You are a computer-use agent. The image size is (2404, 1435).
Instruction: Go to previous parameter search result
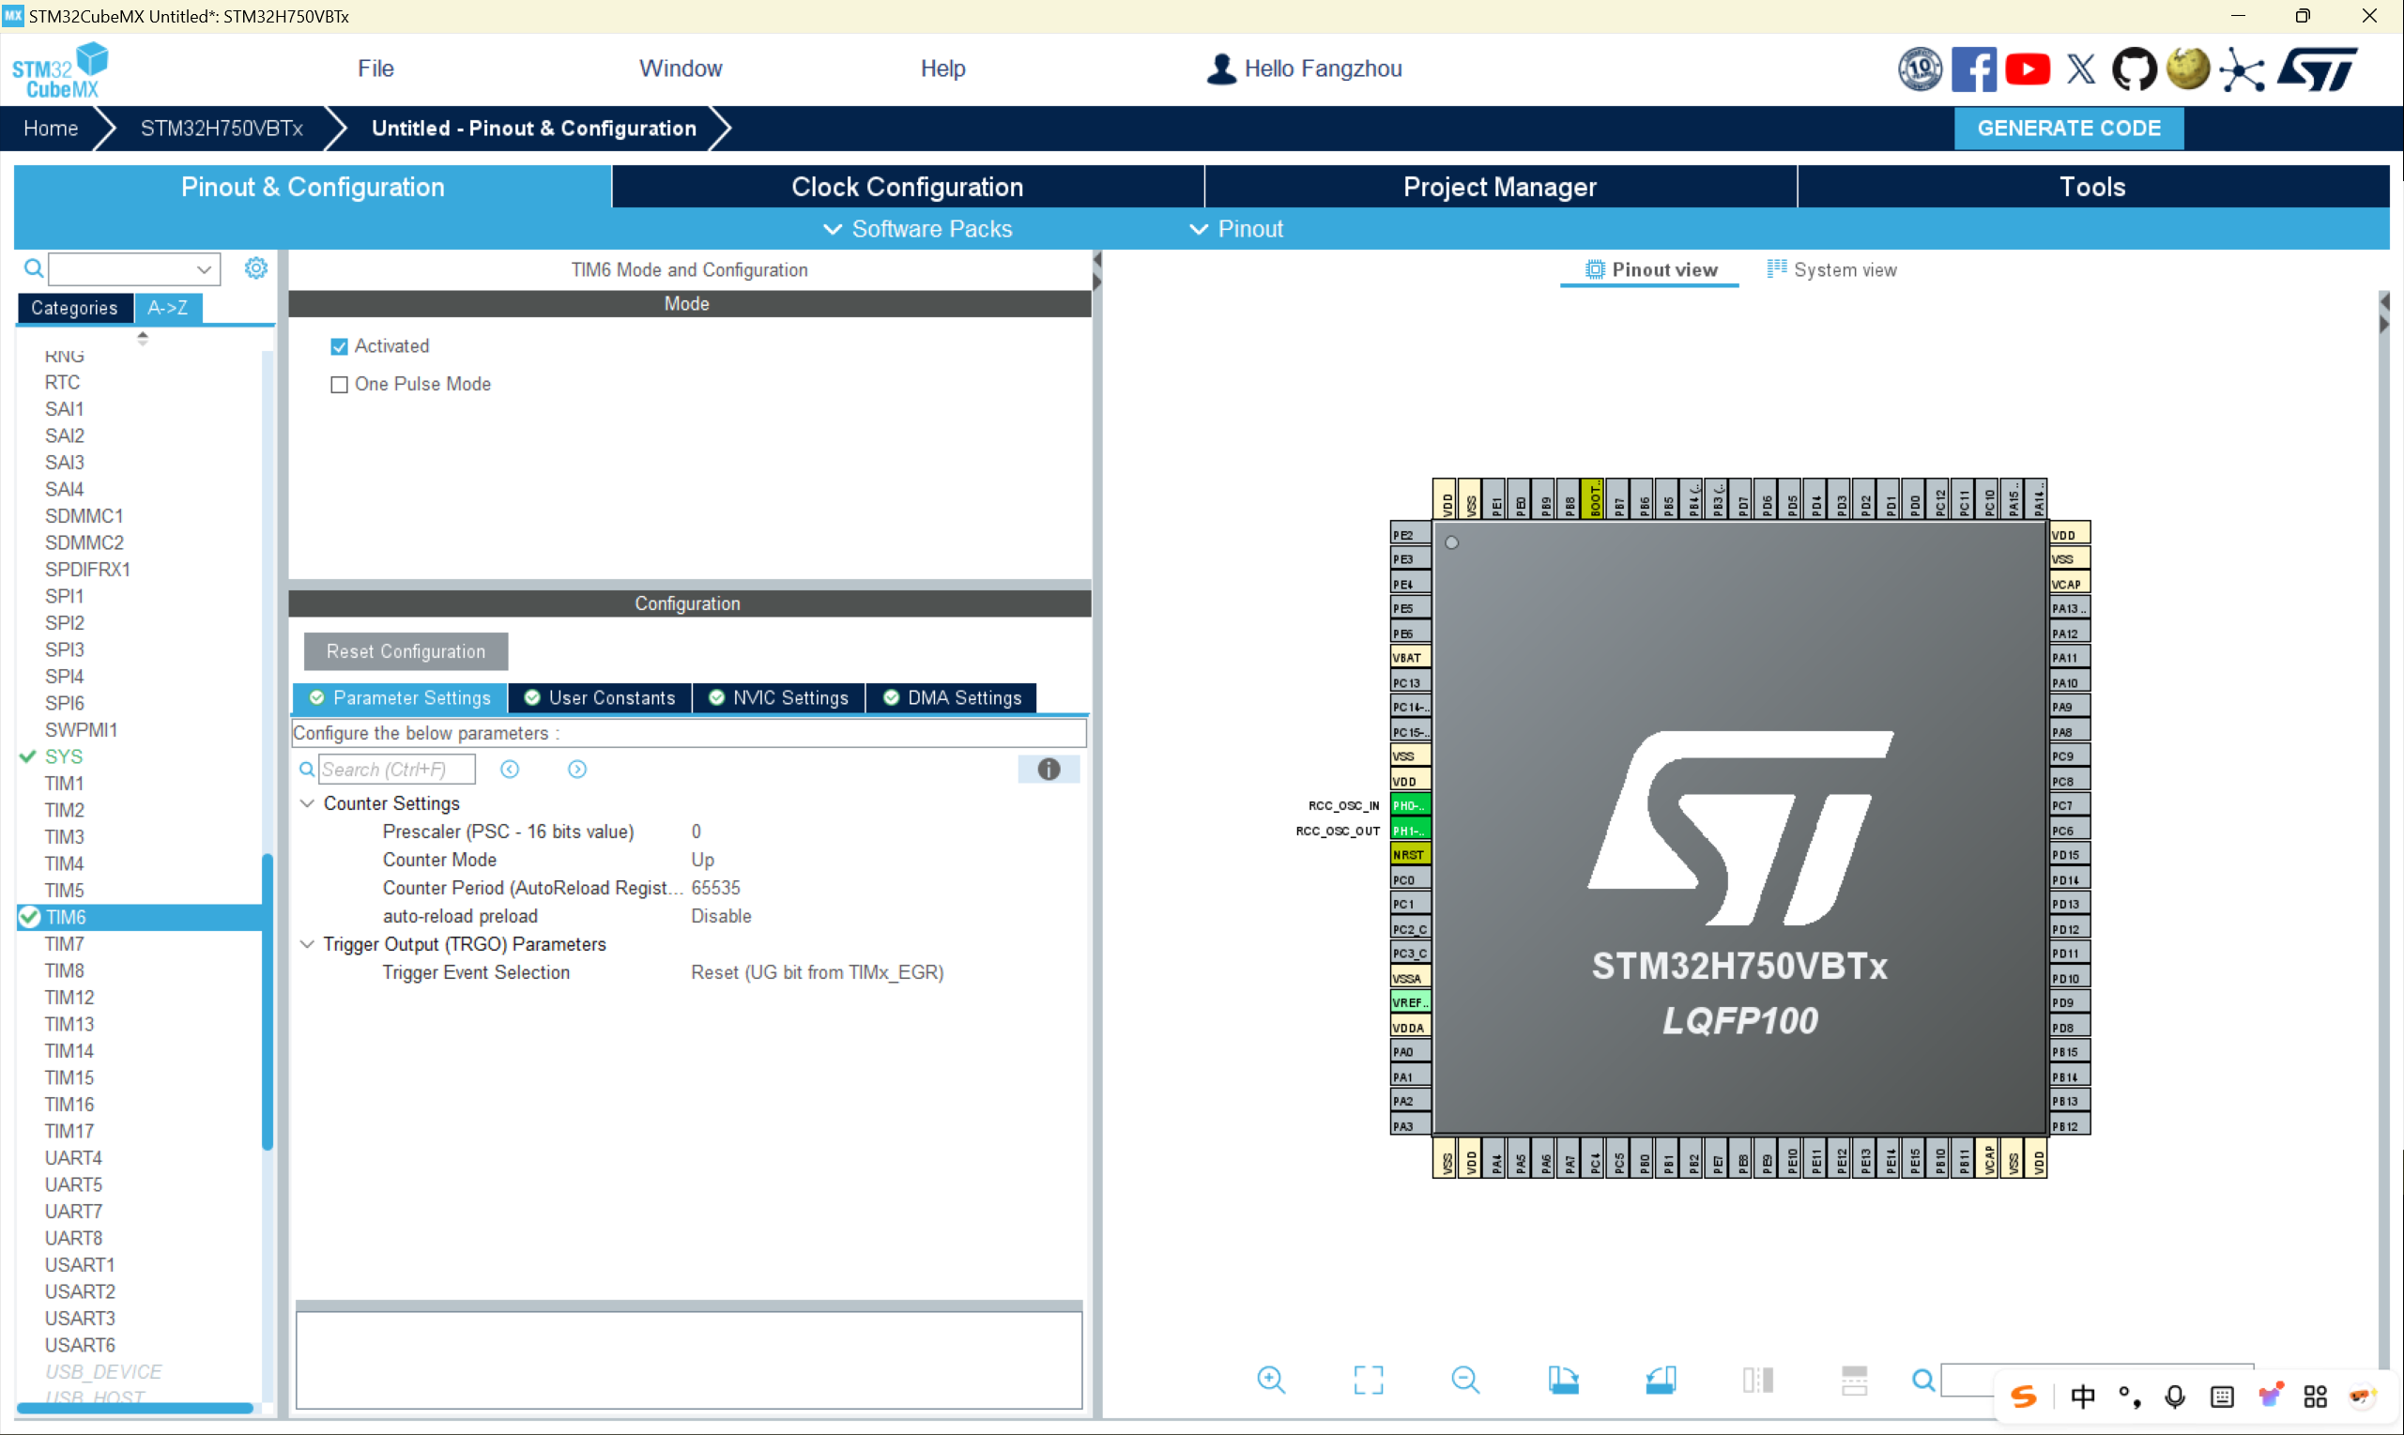coord(510,769)
